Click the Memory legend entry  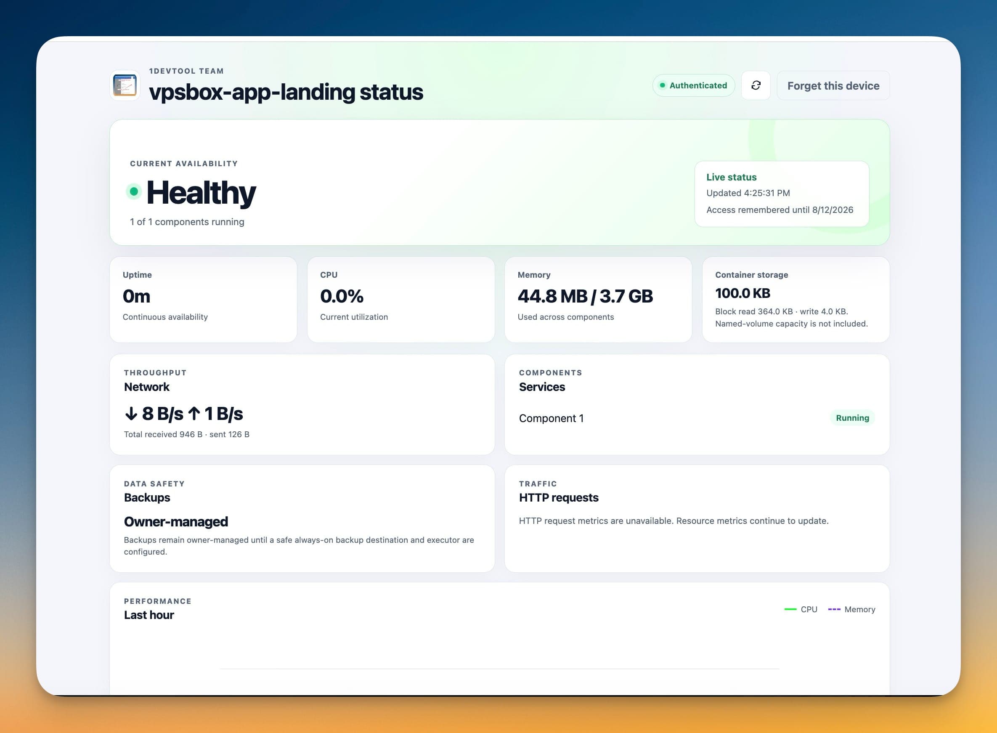(851, 609)
